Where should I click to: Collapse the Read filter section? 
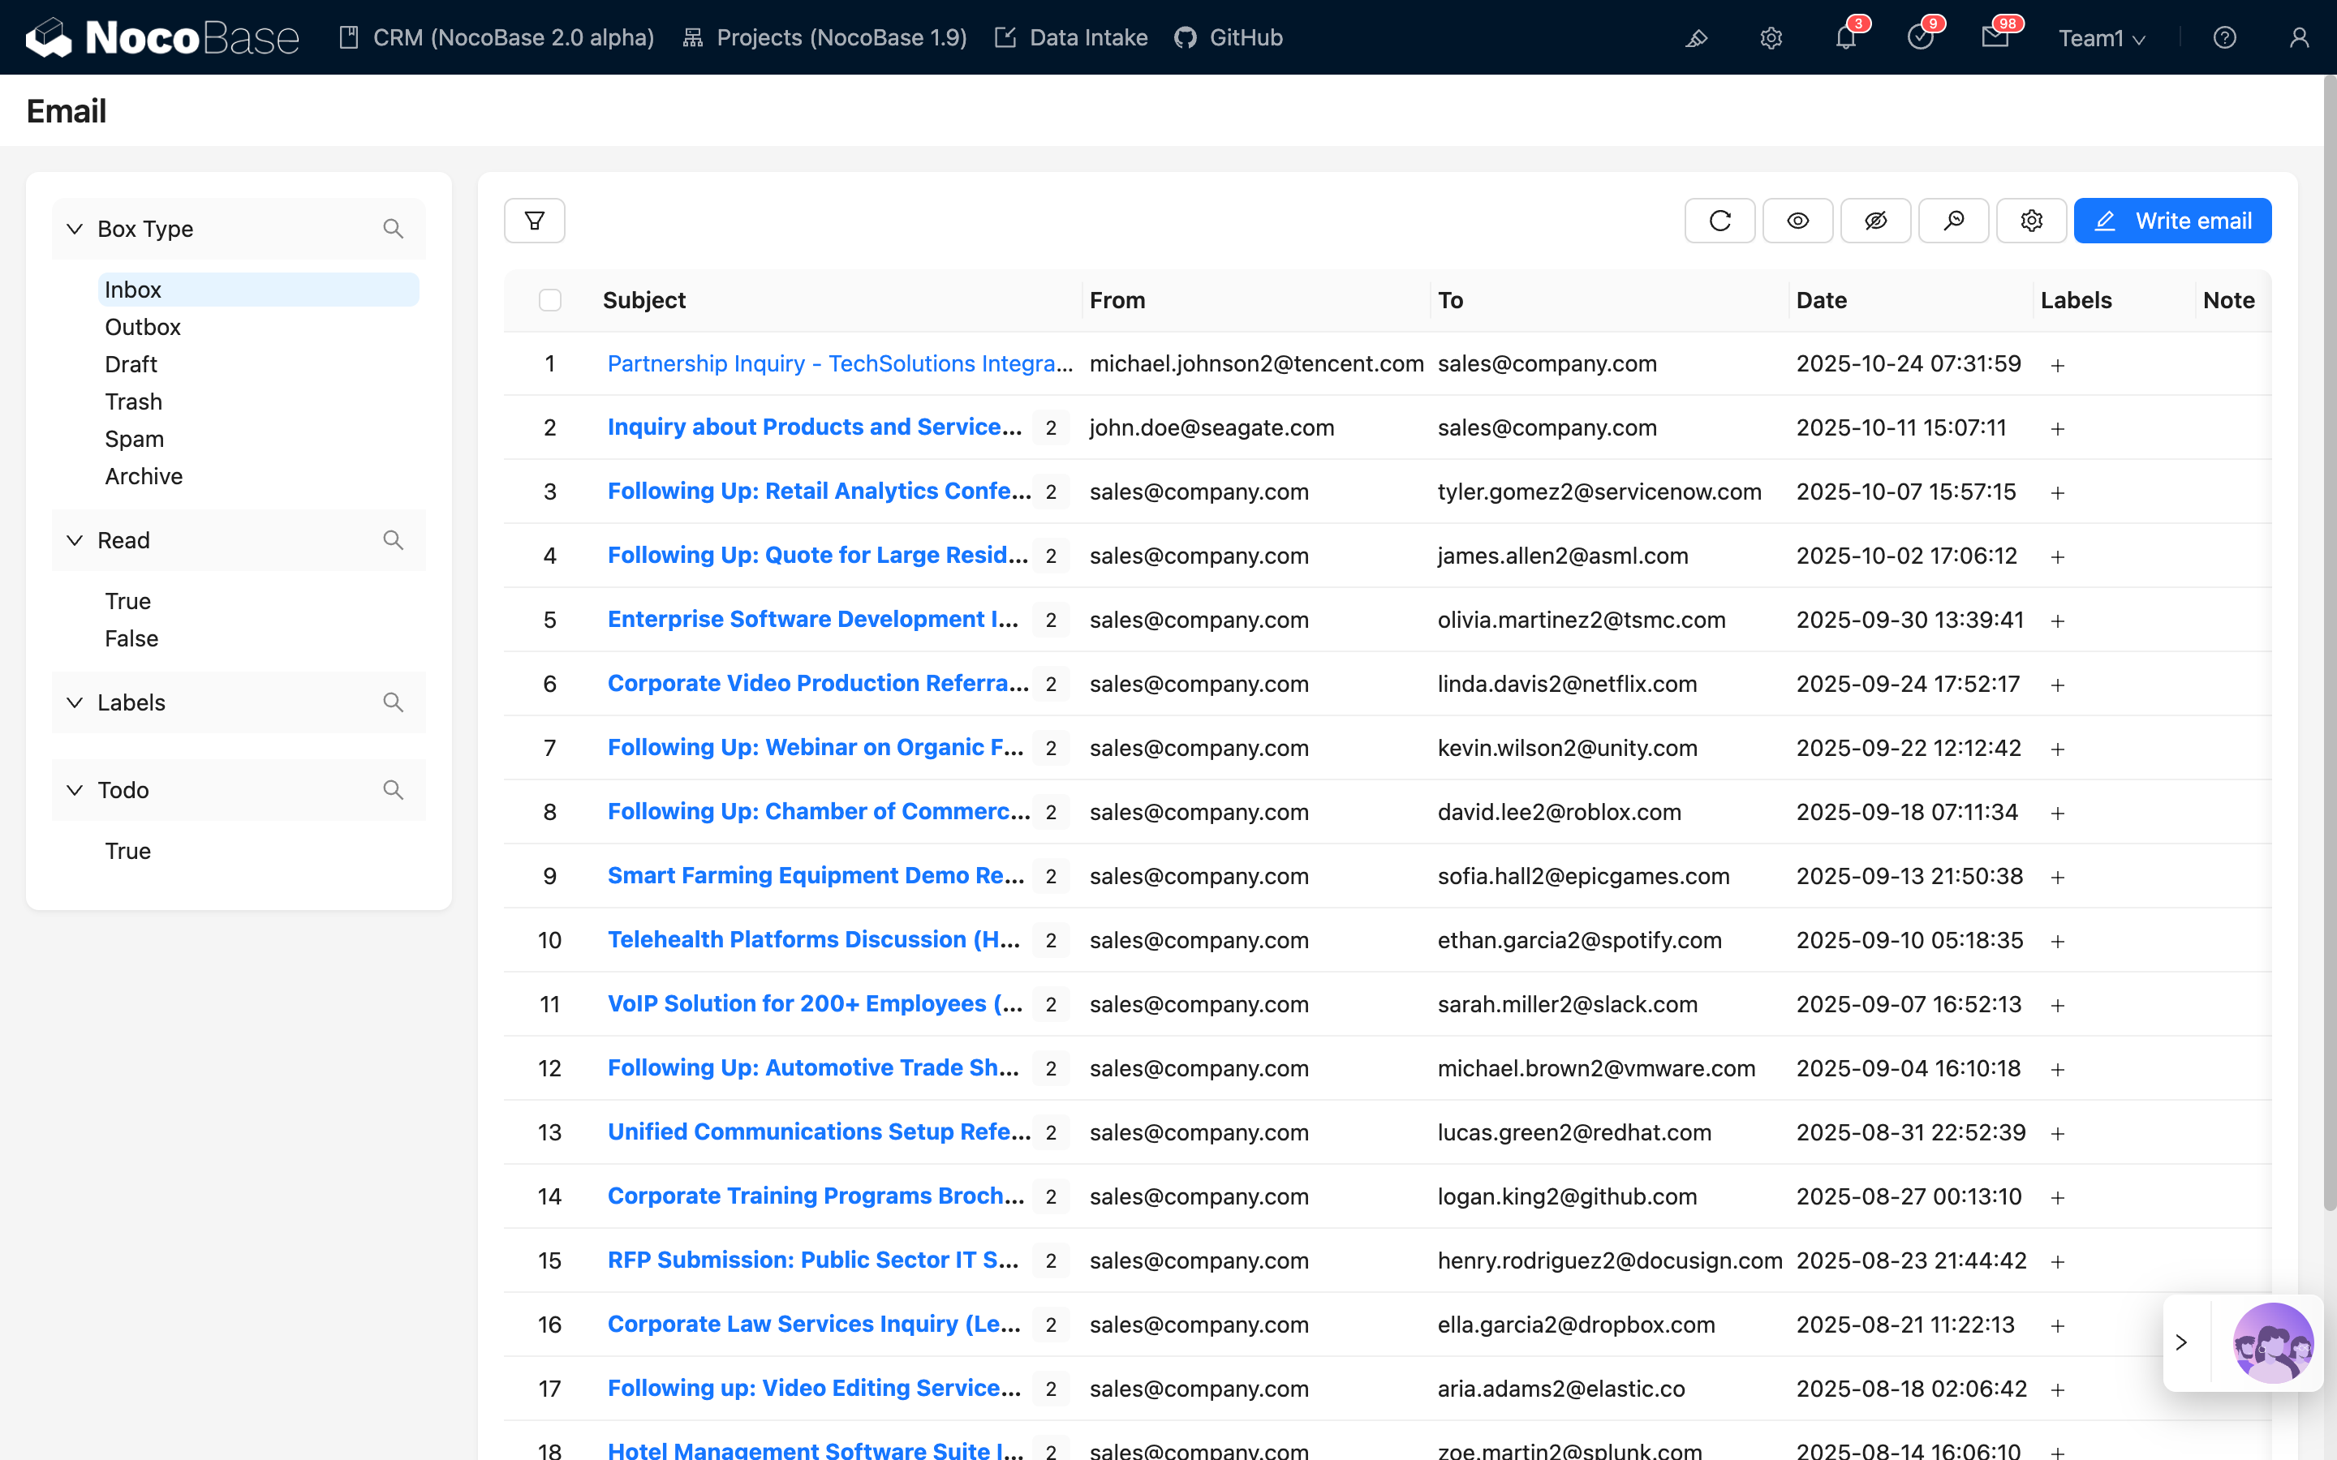(75, 539)
